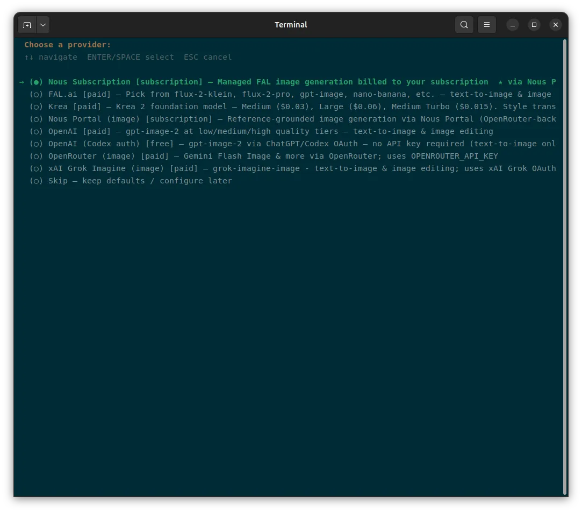Click the text 'uses OPENROUTER_API_KEY'
The width and height of the screenshot is (582, 512).
pos(442,157)
